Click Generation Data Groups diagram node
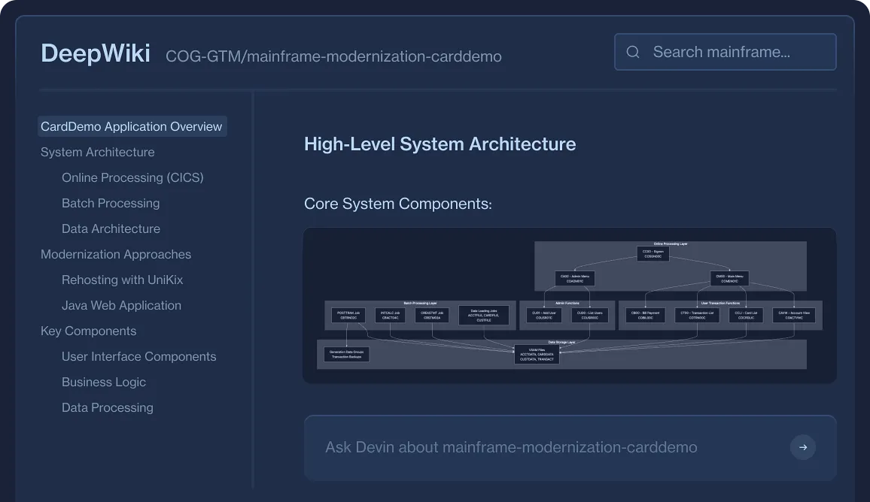The width and height of the screenshot is (870, 502). click(x=347, y=355)
